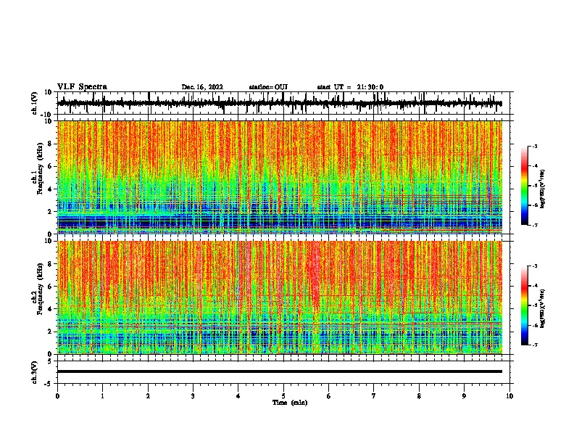
Task: Click time axis tick label "6"
Action: (x=329, y=396)
